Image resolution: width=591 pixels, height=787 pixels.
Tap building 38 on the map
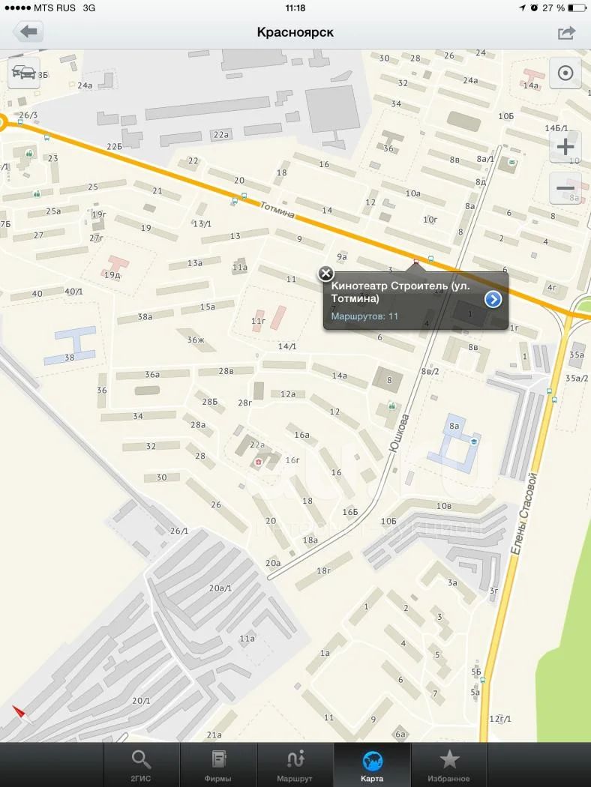70,346
